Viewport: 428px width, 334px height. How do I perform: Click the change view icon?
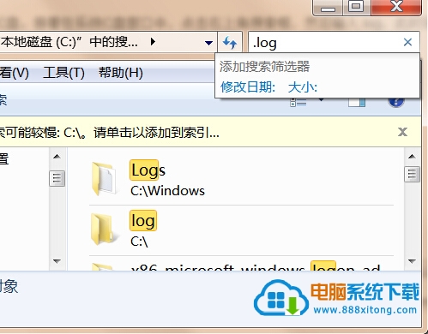pyautogui.click(x=298, y=102)
